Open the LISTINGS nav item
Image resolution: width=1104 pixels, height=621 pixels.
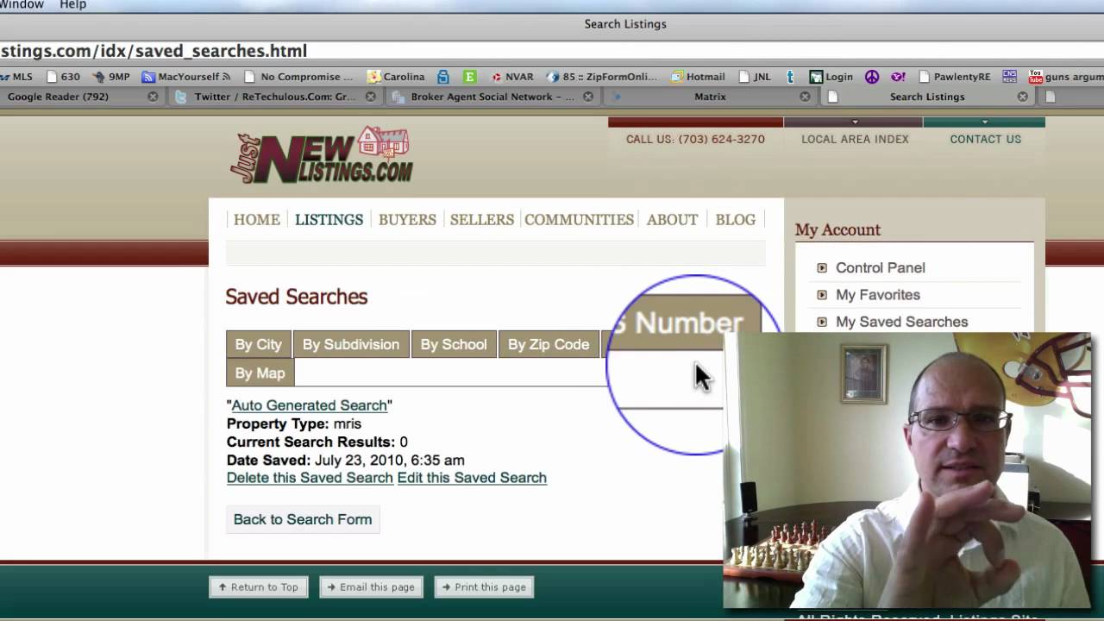pyautogui.click(x=329, y=220)
